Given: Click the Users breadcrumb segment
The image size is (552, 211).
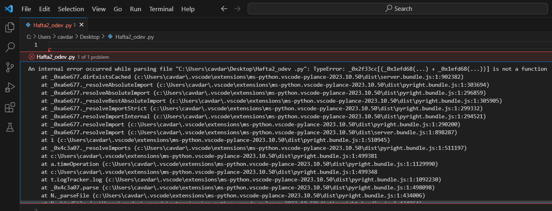Looking at the screenshot, I should (x=44, y=37).
